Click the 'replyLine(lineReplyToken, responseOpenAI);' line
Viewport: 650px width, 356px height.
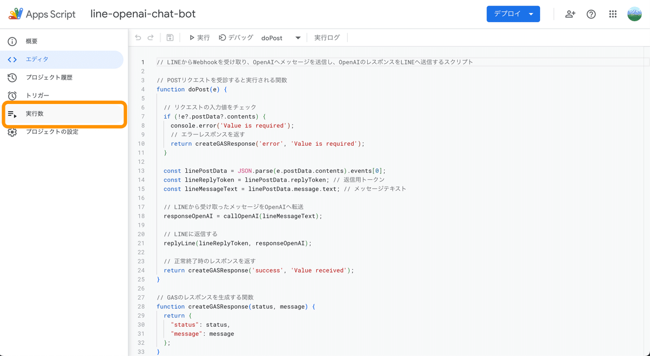(x=238, y=243)
